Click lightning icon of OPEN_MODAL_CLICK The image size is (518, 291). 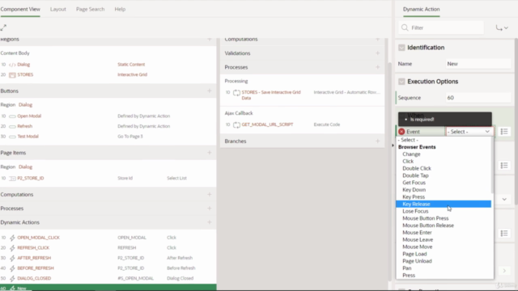coord(12,238)
